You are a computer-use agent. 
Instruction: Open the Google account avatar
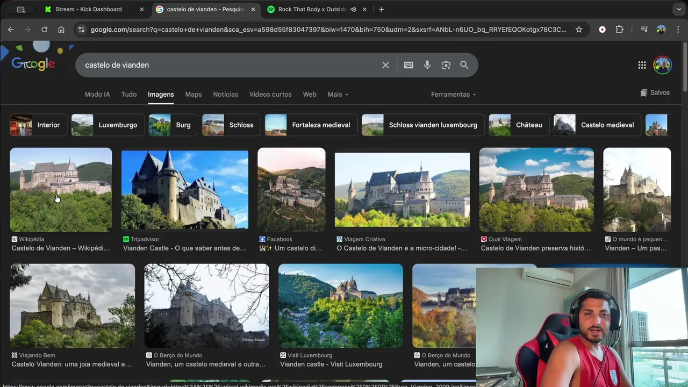(662, 65)
